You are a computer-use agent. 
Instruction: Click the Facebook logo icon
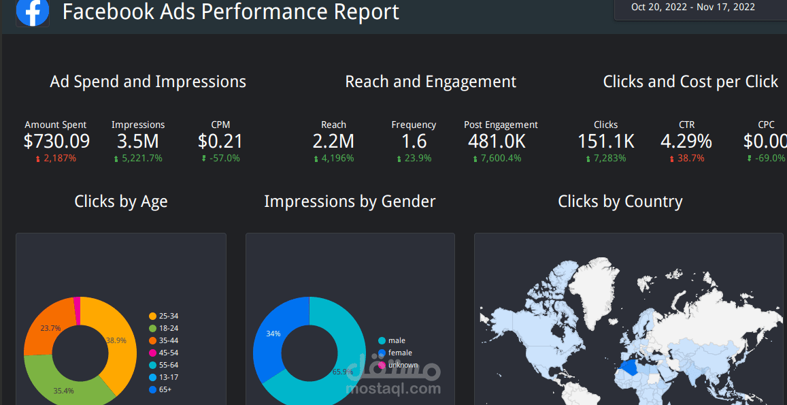(x=33, y=12)
